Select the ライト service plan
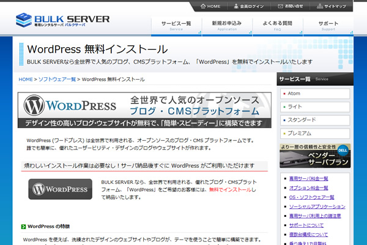This screenshot has width=367, height=245. click(294, 107)
